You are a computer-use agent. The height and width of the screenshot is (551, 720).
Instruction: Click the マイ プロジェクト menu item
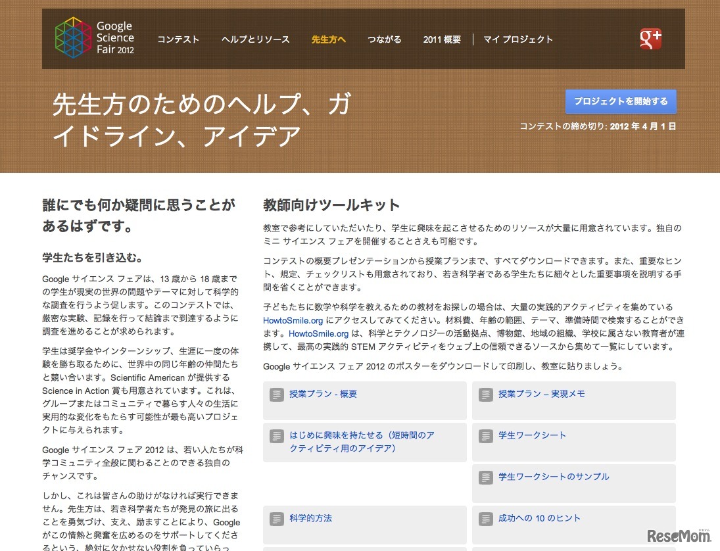pyautogui.click(x=518, y=39)
